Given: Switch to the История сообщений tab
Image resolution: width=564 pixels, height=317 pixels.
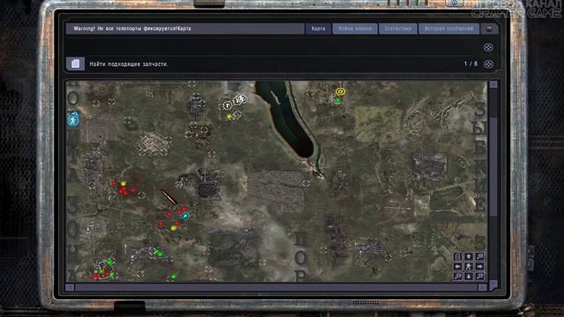Looking at the screenshot, I should click(x=449, y=28).
